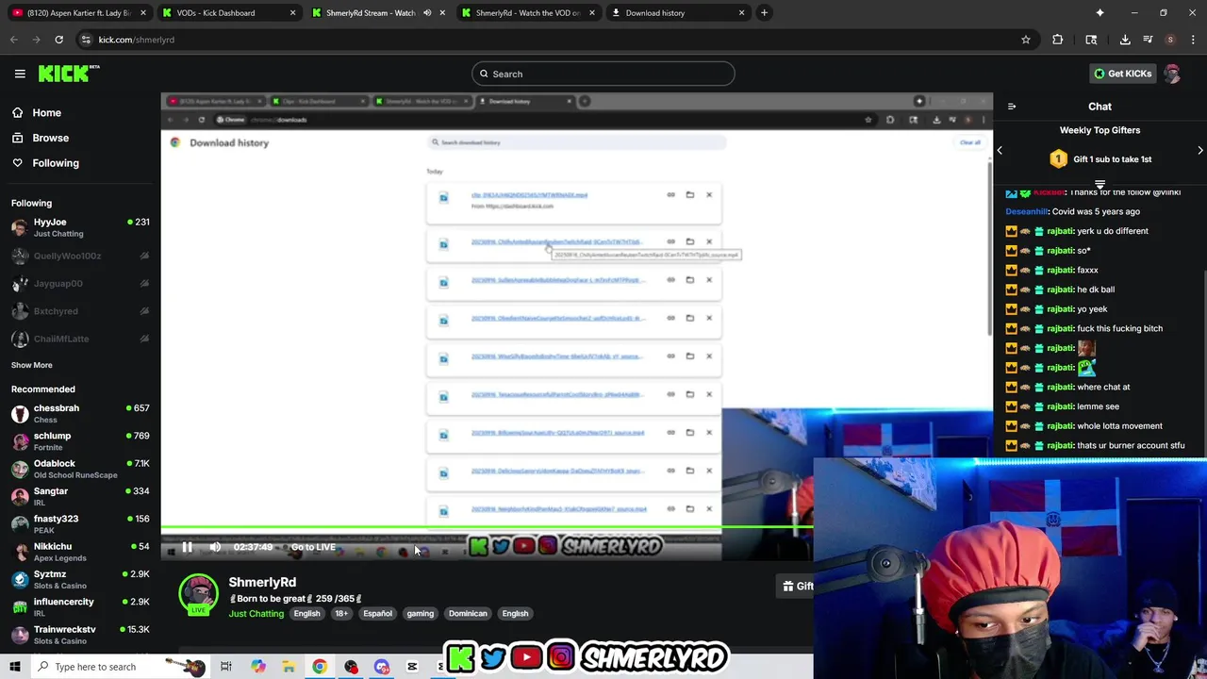The width and height of the screenshot is (1207, 679).
Task: Open Jayguap00 followed channel
Action: point(80,283)
